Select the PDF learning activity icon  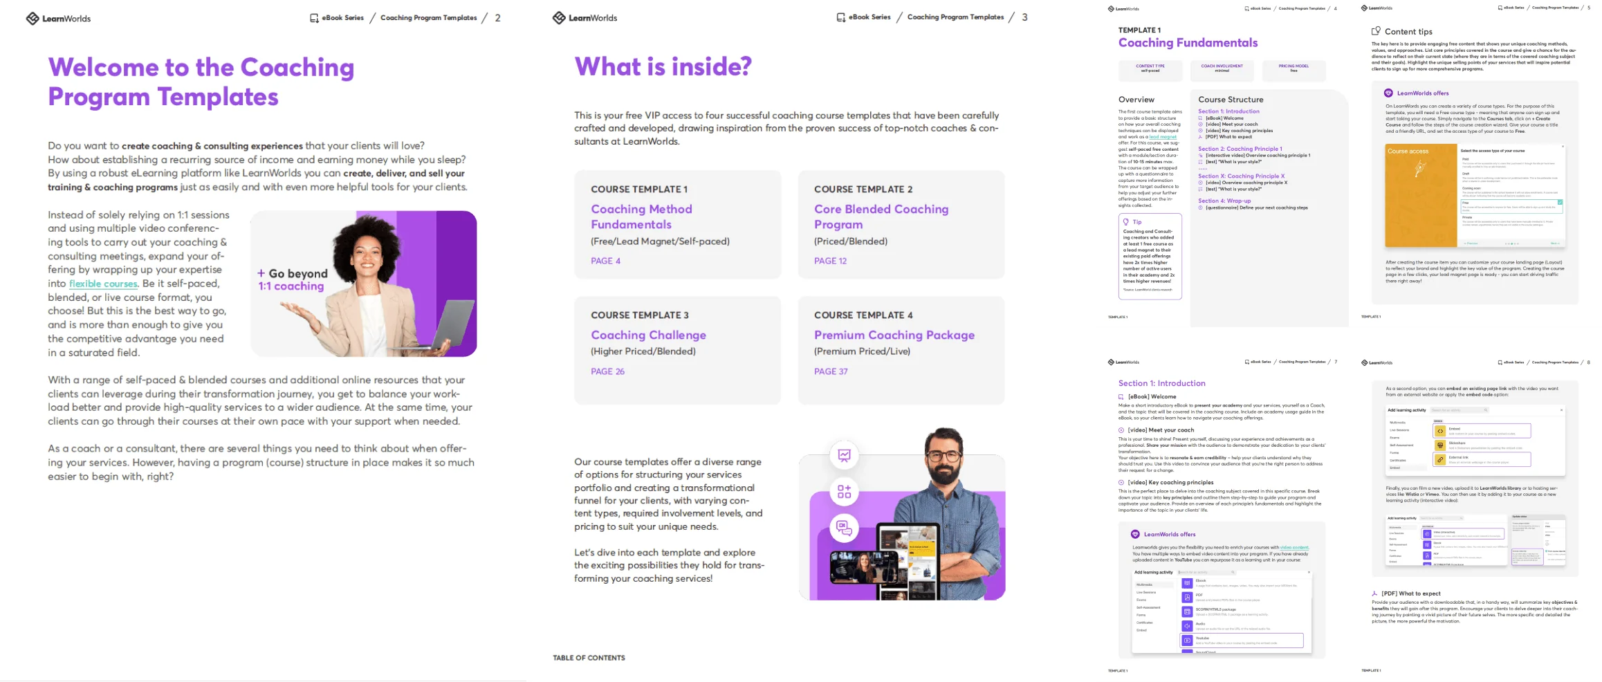[x=1187, y=598]
